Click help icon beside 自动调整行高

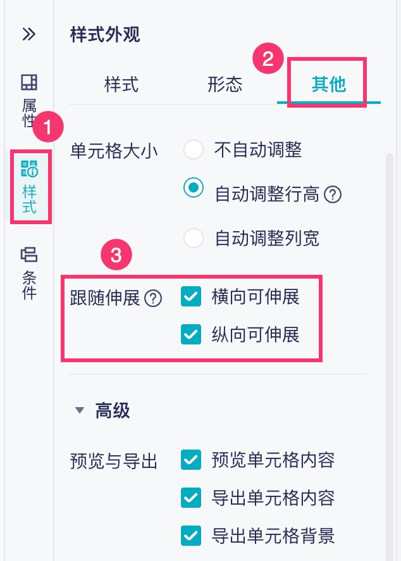[333, 194]
